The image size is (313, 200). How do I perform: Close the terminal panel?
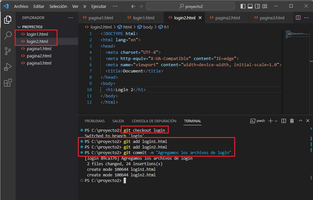308,121
